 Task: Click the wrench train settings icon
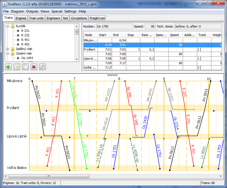[x=42, y=67]
